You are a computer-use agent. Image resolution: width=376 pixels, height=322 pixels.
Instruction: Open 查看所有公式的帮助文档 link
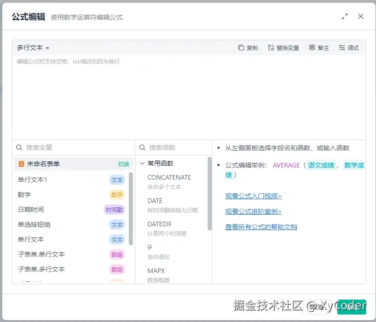[x=261, y=227]
